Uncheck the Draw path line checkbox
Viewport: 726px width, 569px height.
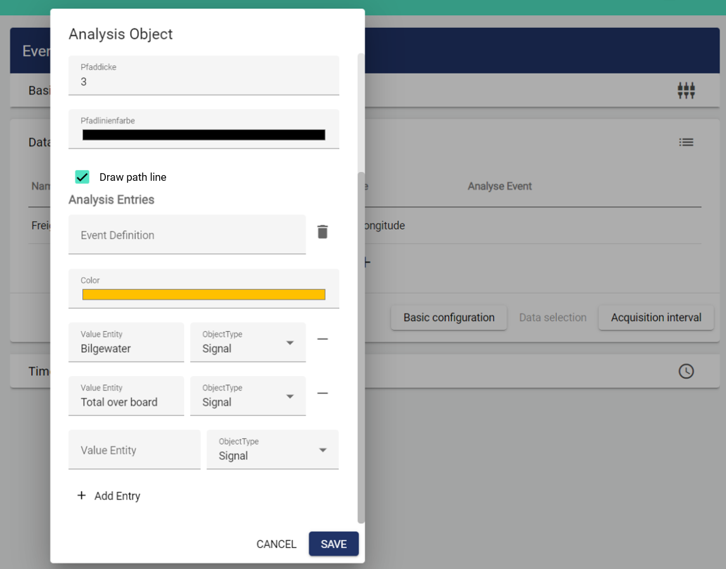coord(82,177)
